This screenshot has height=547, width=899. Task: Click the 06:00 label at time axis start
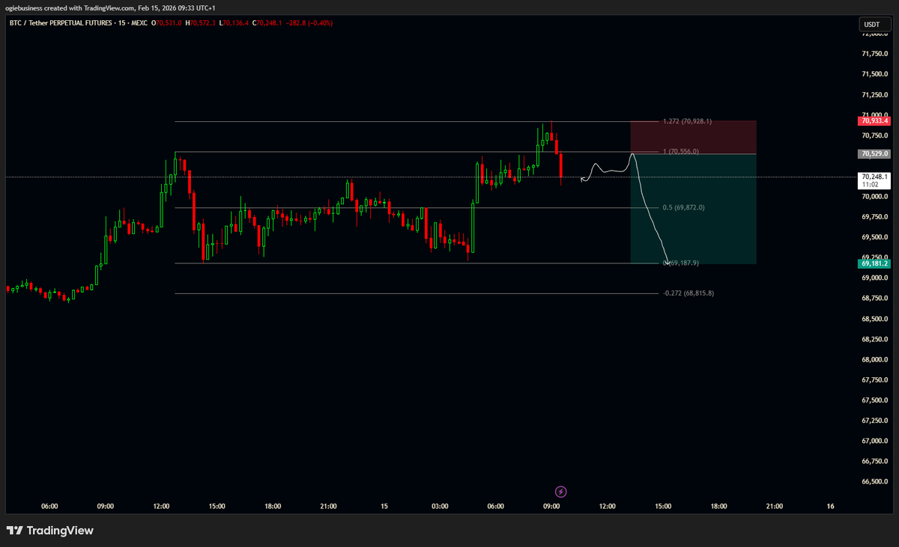point(49,507)
